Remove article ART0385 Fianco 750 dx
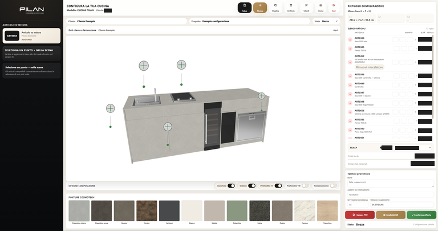Viewport: 438px width, 231px height. click(x=350, y=121)
